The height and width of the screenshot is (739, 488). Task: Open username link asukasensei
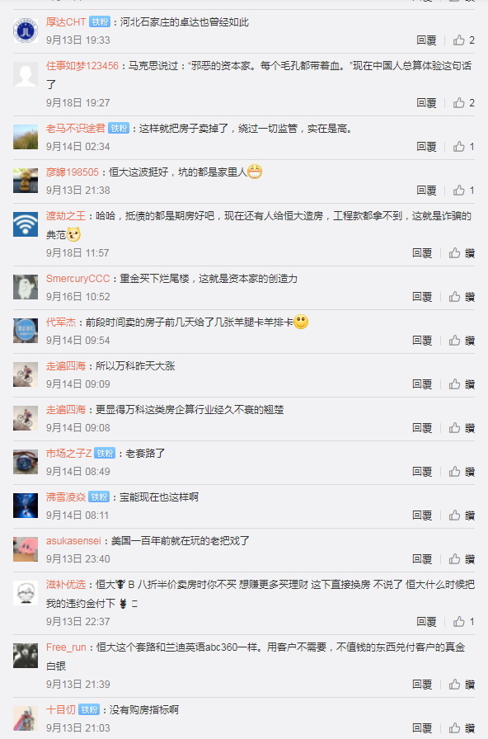click(73, 541)
